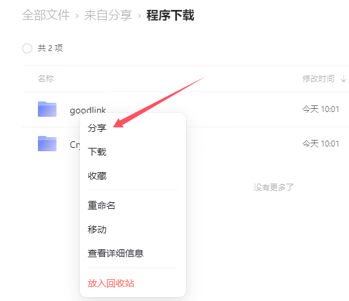This screenshot has height=301, width=349.
Task: Open the goodlink folder icon
Action: [47, 109]
